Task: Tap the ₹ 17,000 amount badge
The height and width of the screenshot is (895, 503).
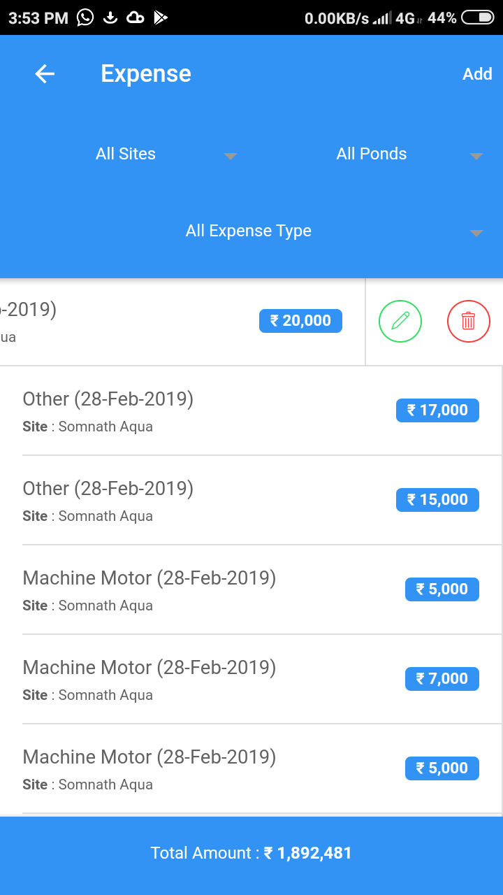Action: click(x=437, y=410)
